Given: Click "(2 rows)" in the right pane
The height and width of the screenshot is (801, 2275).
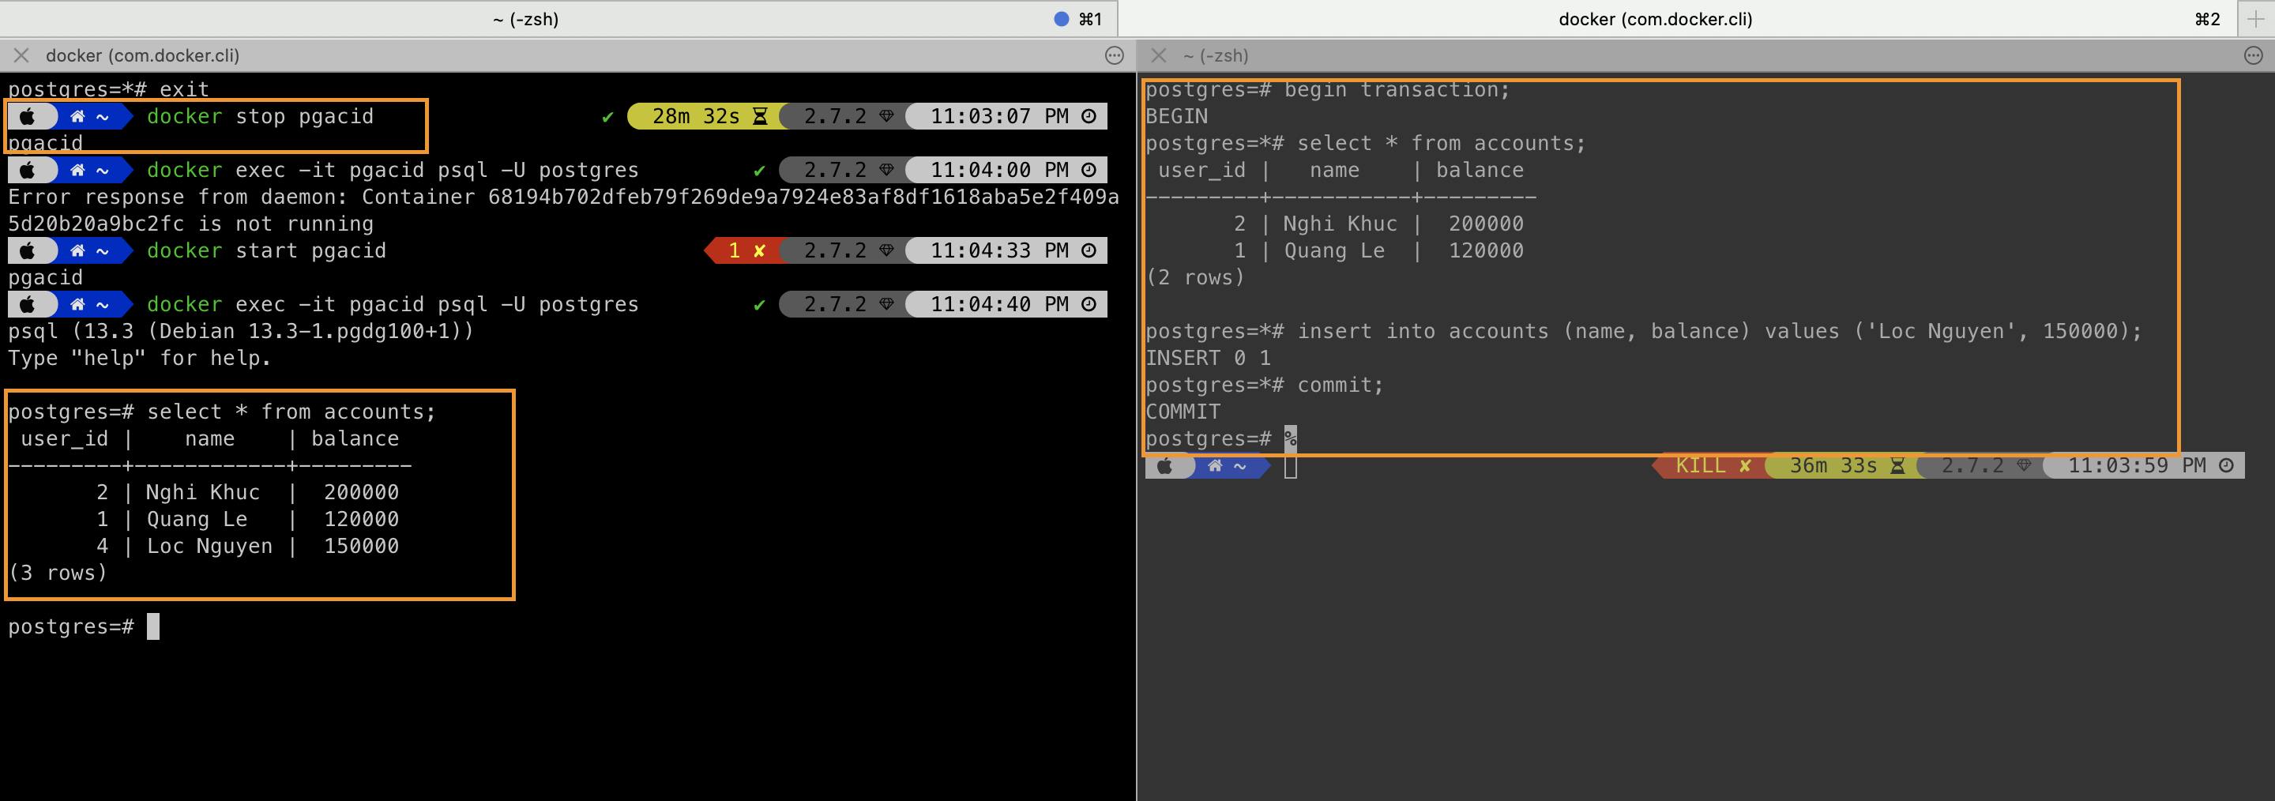Looking at the screenshot, I should coord(1195,277).
